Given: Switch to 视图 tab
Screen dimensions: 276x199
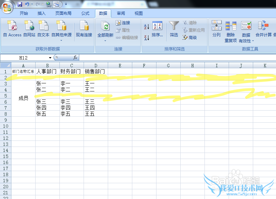Looking at the screenshot, I should [139, 13].
